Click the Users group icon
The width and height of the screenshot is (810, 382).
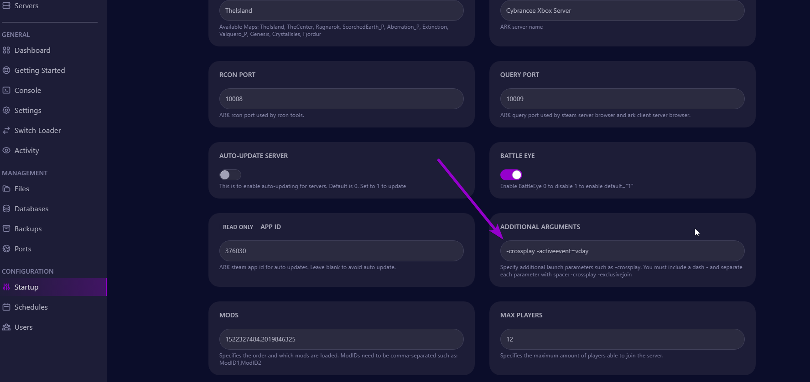[6, 327]
